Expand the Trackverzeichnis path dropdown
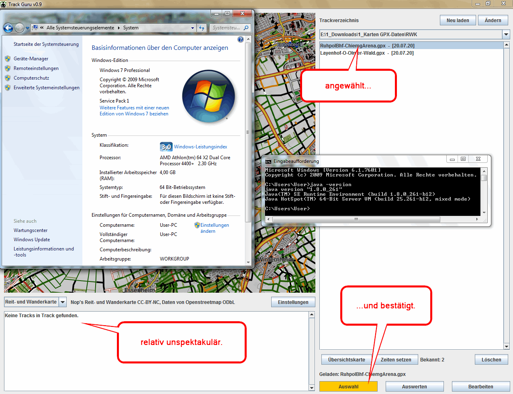The height and width of the screenshot is (394, 513). pyautogui.click(x=506, y=35)
